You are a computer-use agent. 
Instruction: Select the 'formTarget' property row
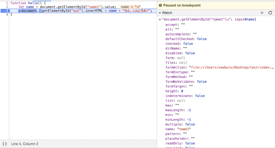pos(179,86)
